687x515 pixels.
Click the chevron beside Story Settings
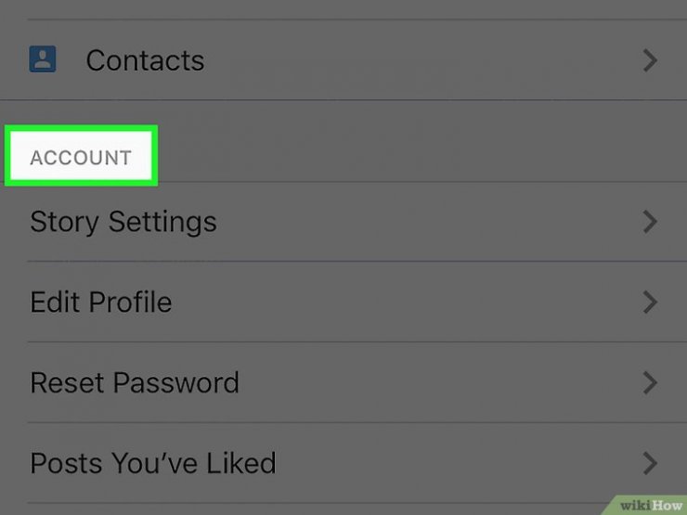click(650, 222)
